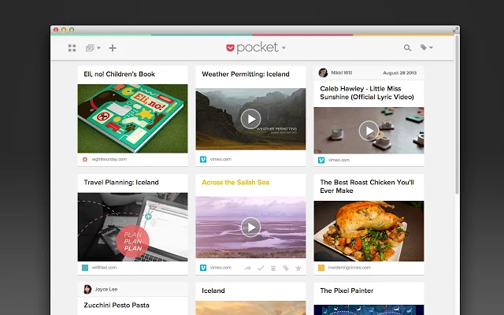Switch to tile grid view icon
The width and height of the screenshot is (504, 315).
[x=72, y=48]
